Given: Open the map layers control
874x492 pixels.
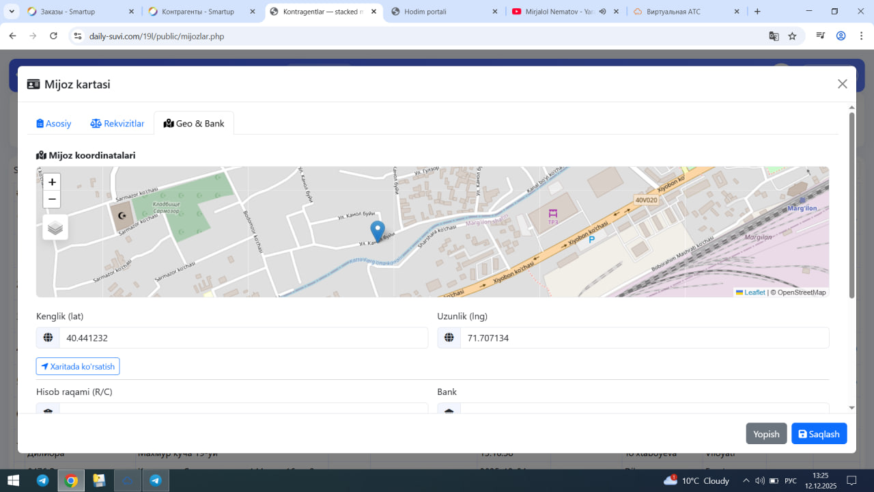Looking at the screenshot, I should tap(55, 228).
